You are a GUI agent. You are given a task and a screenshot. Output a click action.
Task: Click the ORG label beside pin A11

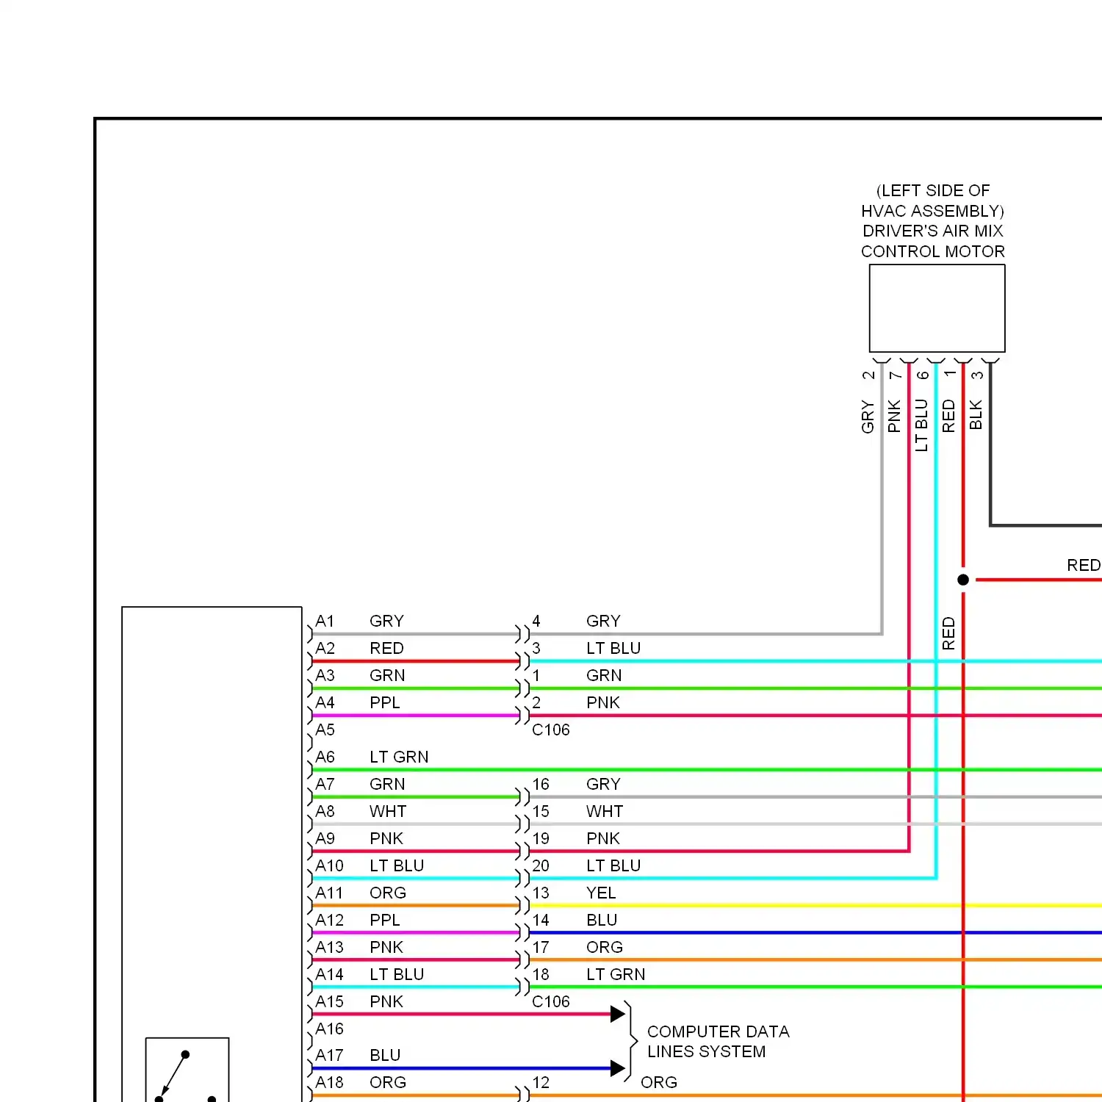(x=388, y=893)
